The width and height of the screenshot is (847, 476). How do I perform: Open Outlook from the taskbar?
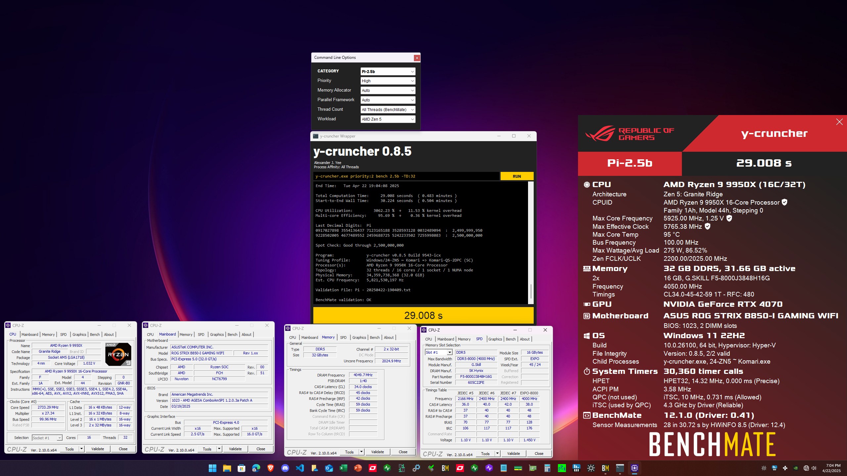tap(329, 468)
